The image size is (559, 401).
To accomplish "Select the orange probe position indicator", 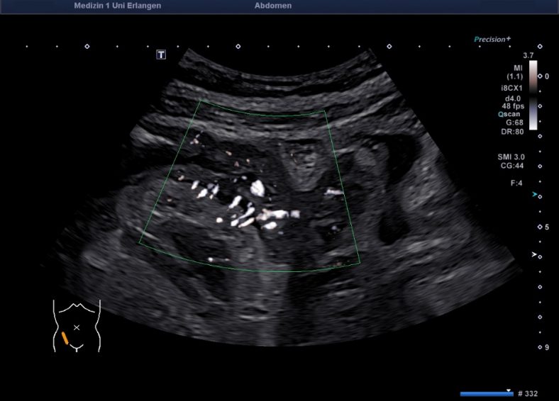I will [x=65, y=339].
